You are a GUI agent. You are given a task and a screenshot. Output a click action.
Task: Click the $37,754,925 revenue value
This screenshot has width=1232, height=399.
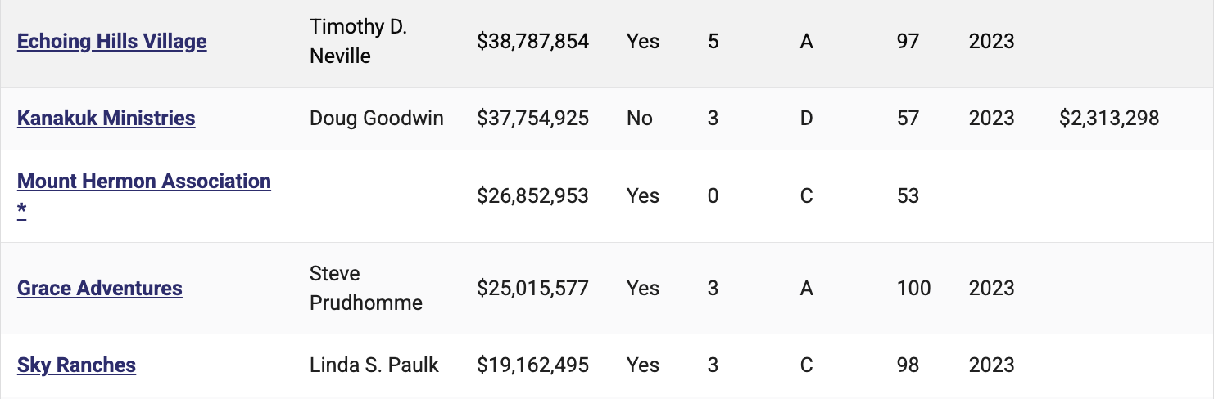tap(532, 118)
